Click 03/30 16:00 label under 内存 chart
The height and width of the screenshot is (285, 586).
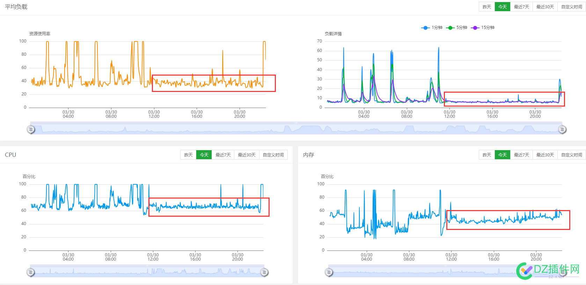pos(494,257)
